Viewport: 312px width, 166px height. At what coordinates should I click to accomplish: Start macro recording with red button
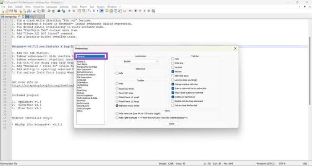pos(136,11)
